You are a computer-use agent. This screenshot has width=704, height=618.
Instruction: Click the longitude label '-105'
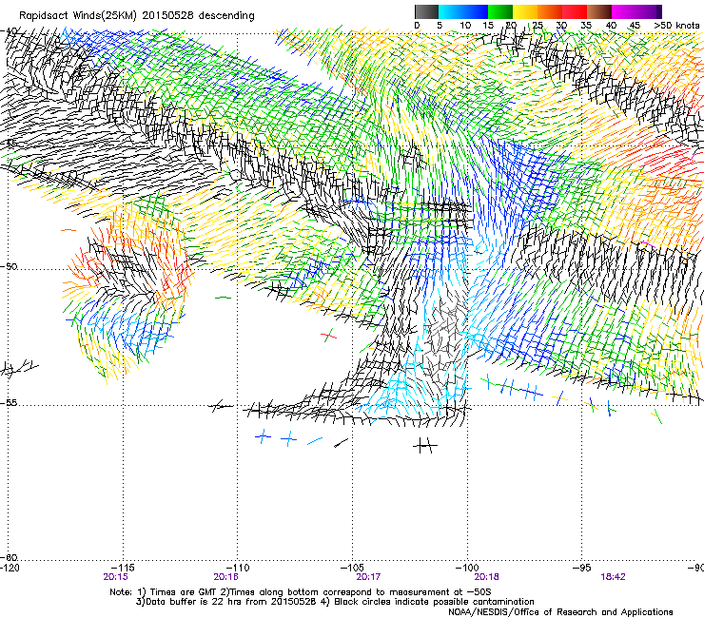click(352, 568)
